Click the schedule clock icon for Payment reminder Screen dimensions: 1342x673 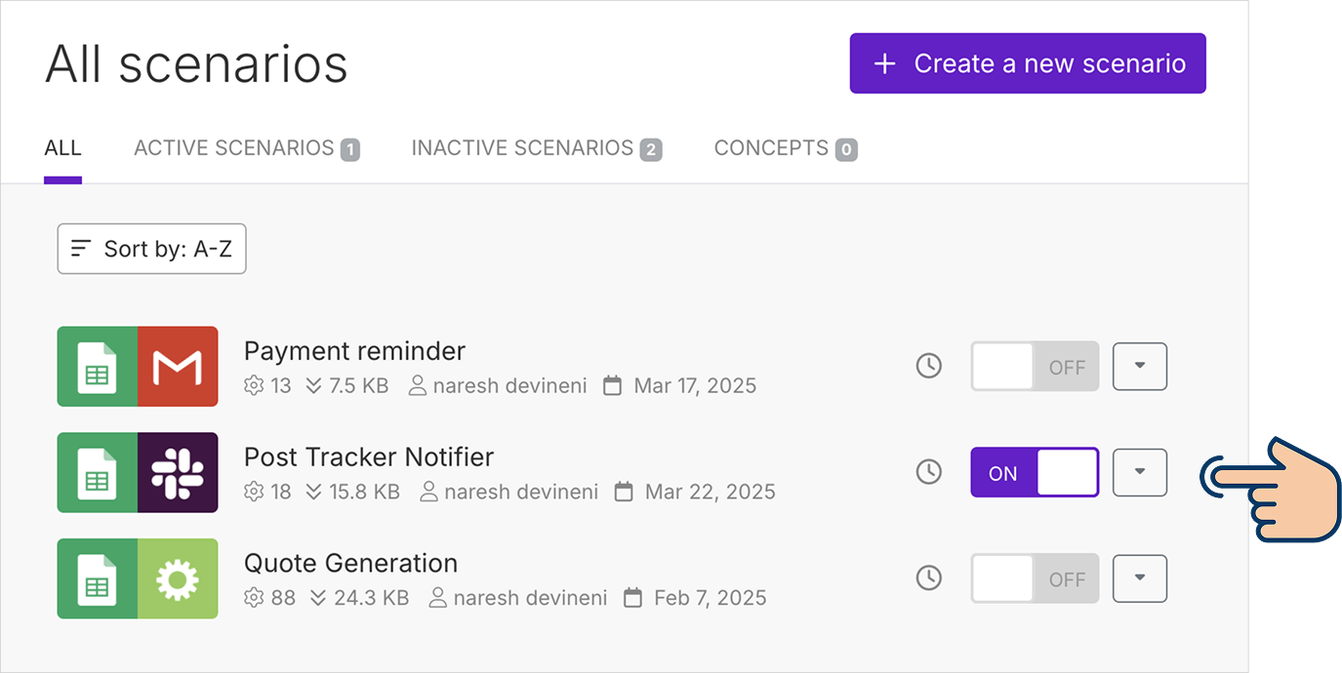[928, 367]
